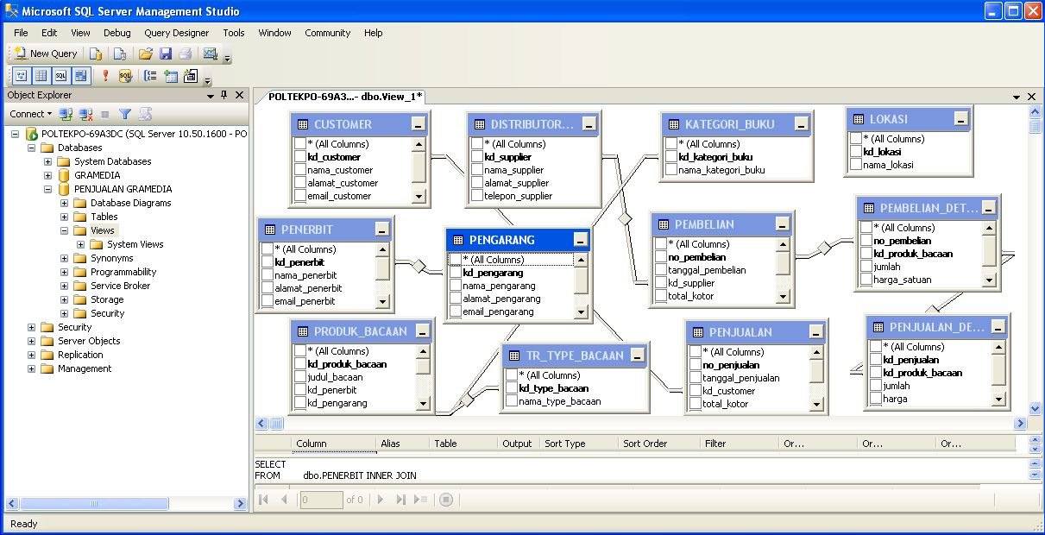Click Object Explorer connect server icon
This screenshot has height=535, width=1045.
click(66, 114)
